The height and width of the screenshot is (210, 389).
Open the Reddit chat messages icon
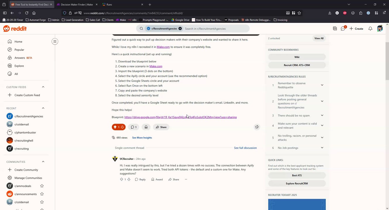point(343,29)
